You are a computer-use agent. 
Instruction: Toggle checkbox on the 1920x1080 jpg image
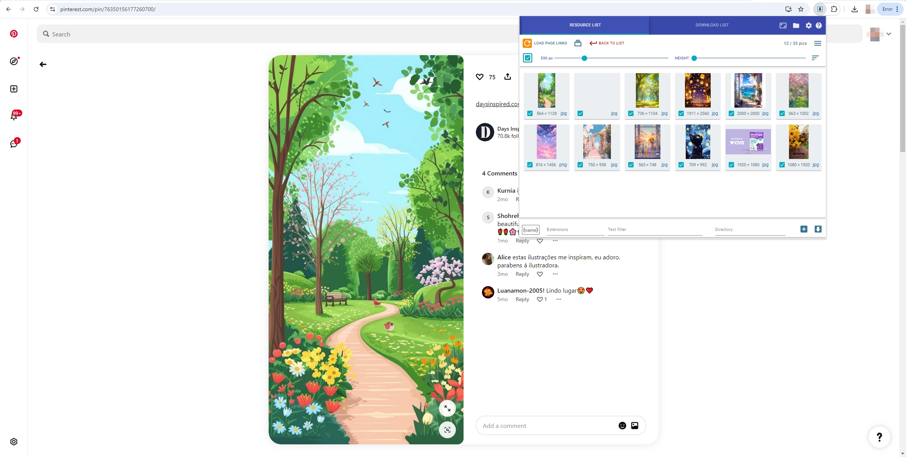click(731, 164)
